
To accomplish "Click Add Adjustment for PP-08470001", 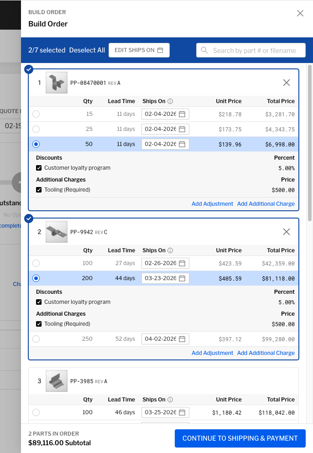I will click(213, 204).
